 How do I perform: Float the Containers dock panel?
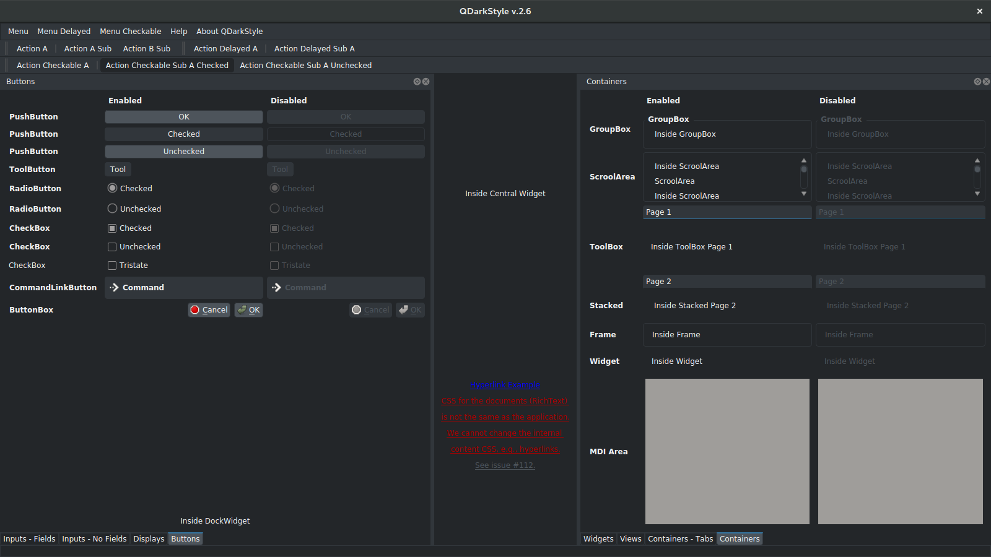tap(977, 82)
